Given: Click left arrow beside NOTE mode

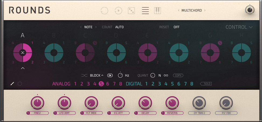Looking at the screenshot, I should pyautogui.click(x=81, y=27).
